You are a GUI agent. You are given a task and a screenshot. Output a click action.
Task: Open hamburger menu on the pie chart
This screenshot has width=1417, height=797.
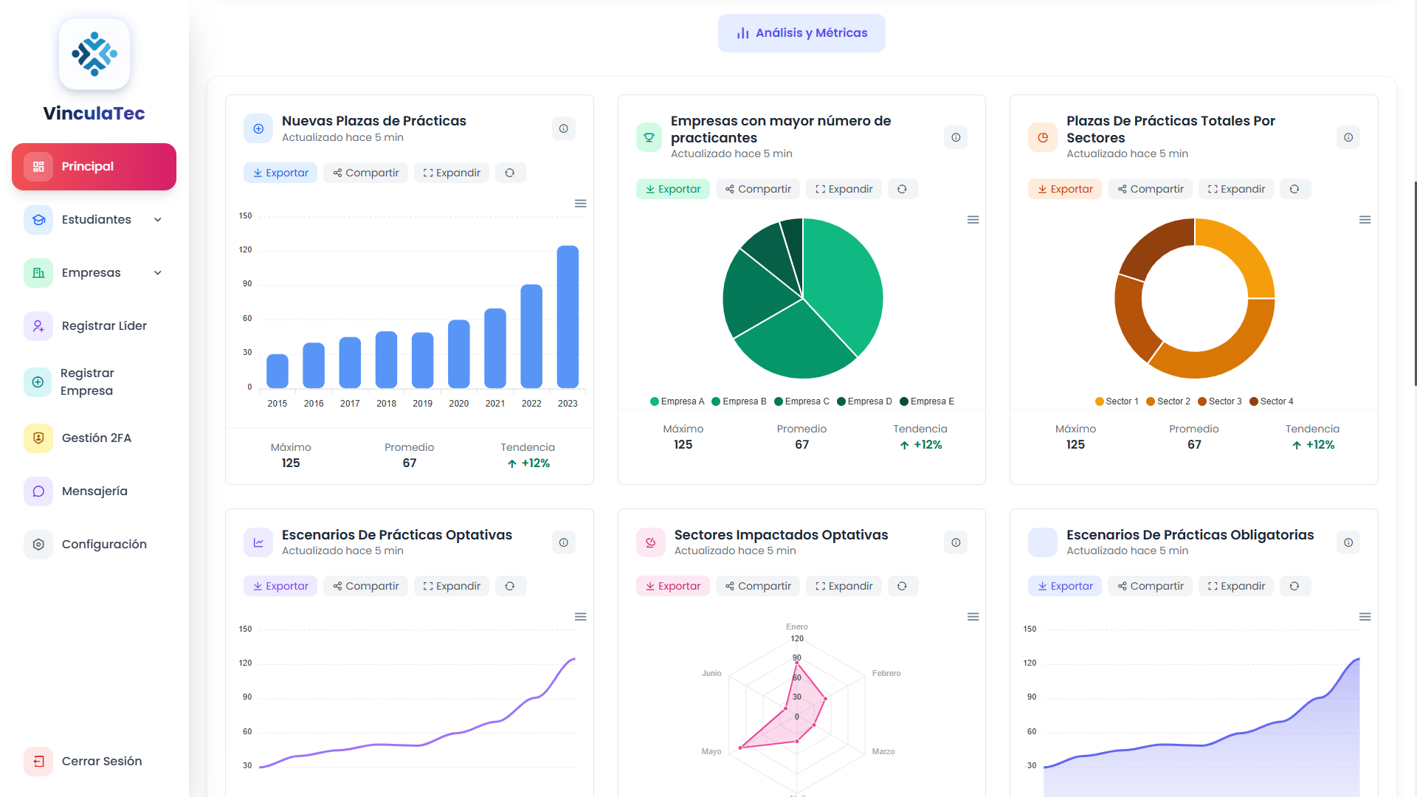tap(973, 220)
